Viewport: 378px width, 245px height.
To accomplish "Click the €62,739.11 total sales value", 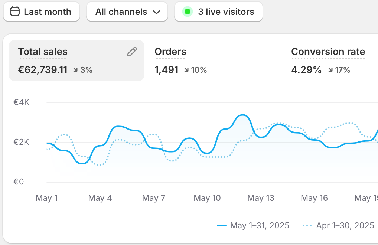I will tap(43, 70).
